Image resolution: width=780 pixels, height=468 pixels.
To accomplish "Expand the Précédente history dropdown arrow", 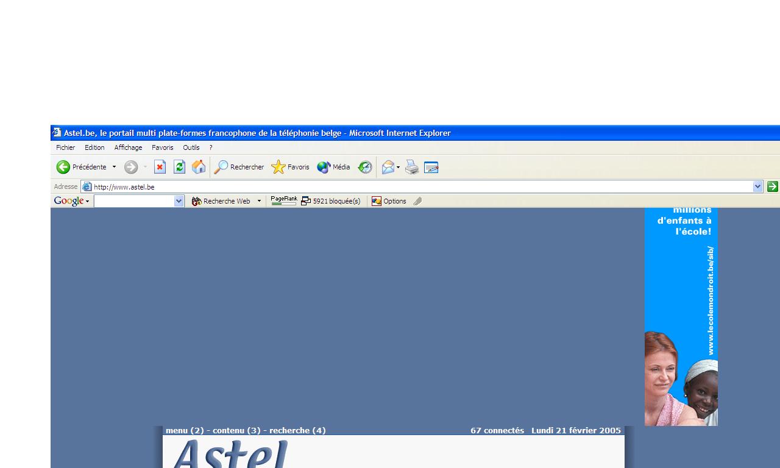I will 114,167.
